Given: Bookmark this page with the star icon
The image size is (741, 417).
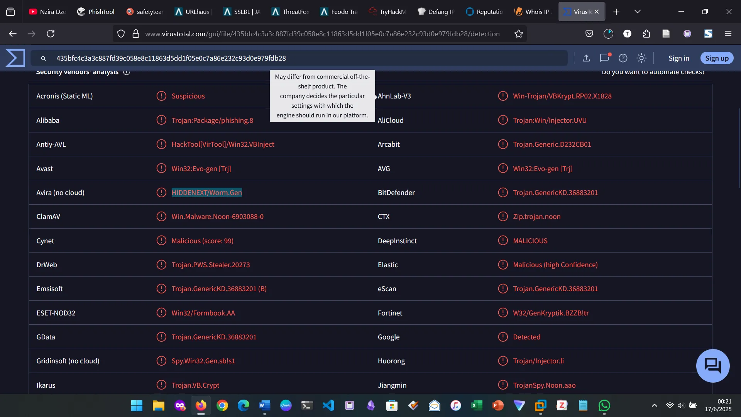Looking at the screenshot, I should tap(519, 34).
